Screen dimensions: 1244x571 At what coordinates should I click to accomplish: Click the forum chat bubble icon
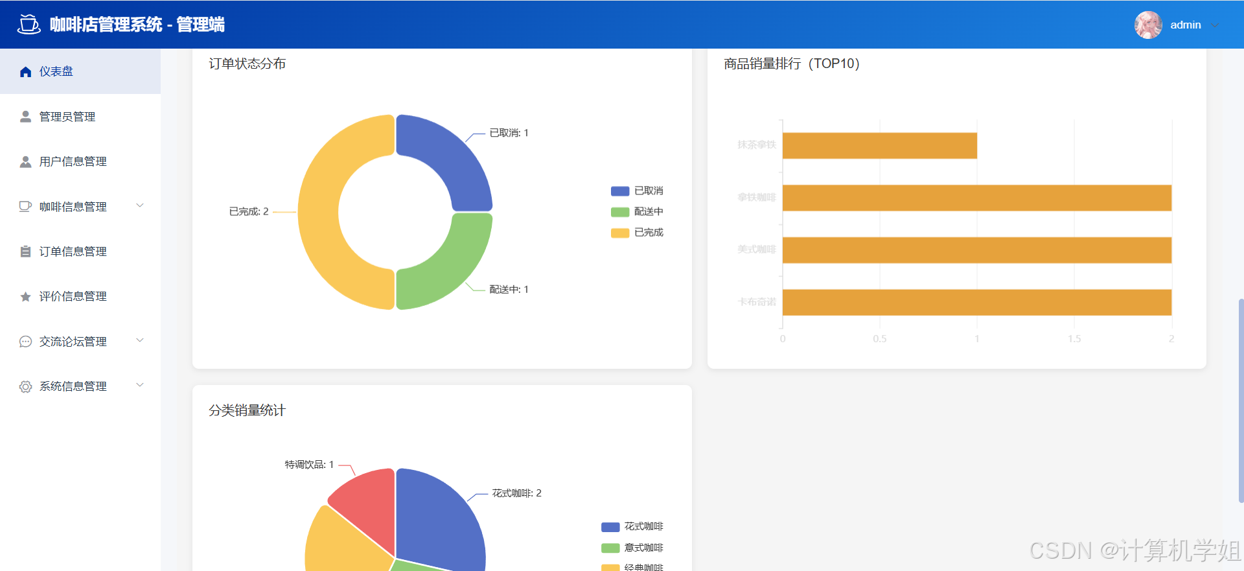pyautogui.click(x=25, y=342)
